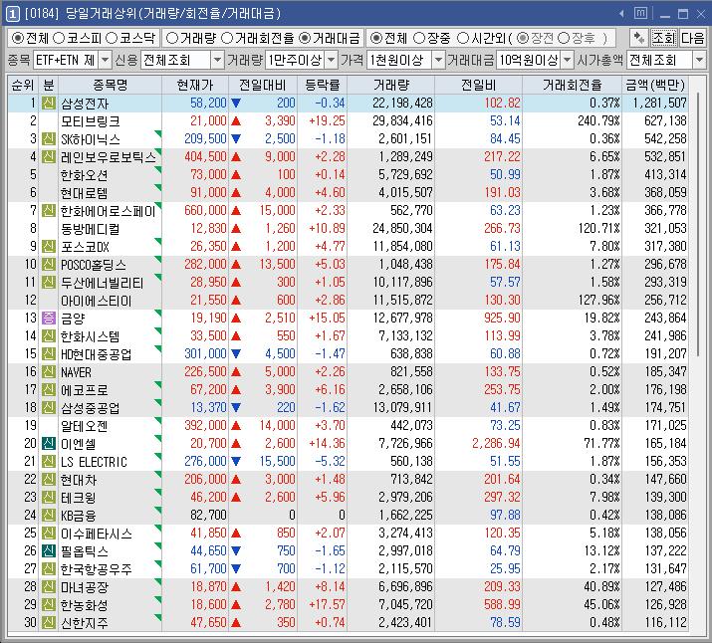
Task: Click the 신 badge for 테크윙
Action: [x=49, y=498]
